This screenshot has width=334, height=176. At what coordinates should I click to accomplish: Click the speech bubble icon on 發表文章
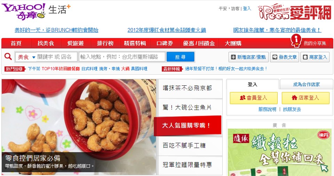(275, 57)
